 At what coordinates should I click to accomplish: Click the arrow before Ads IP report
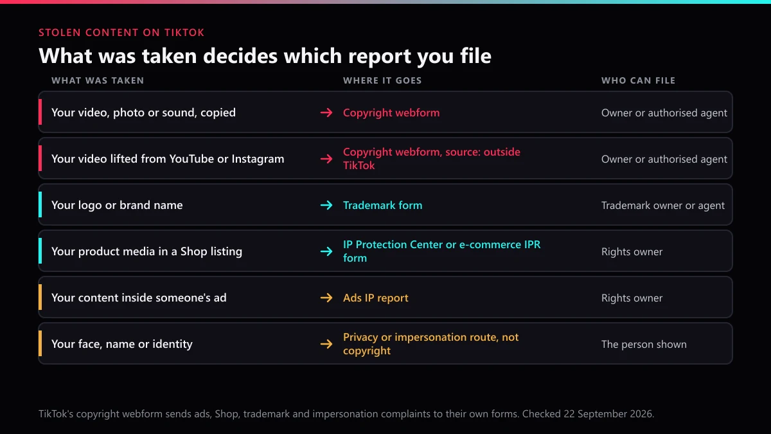pyautogui.click(x=326, y=298)
